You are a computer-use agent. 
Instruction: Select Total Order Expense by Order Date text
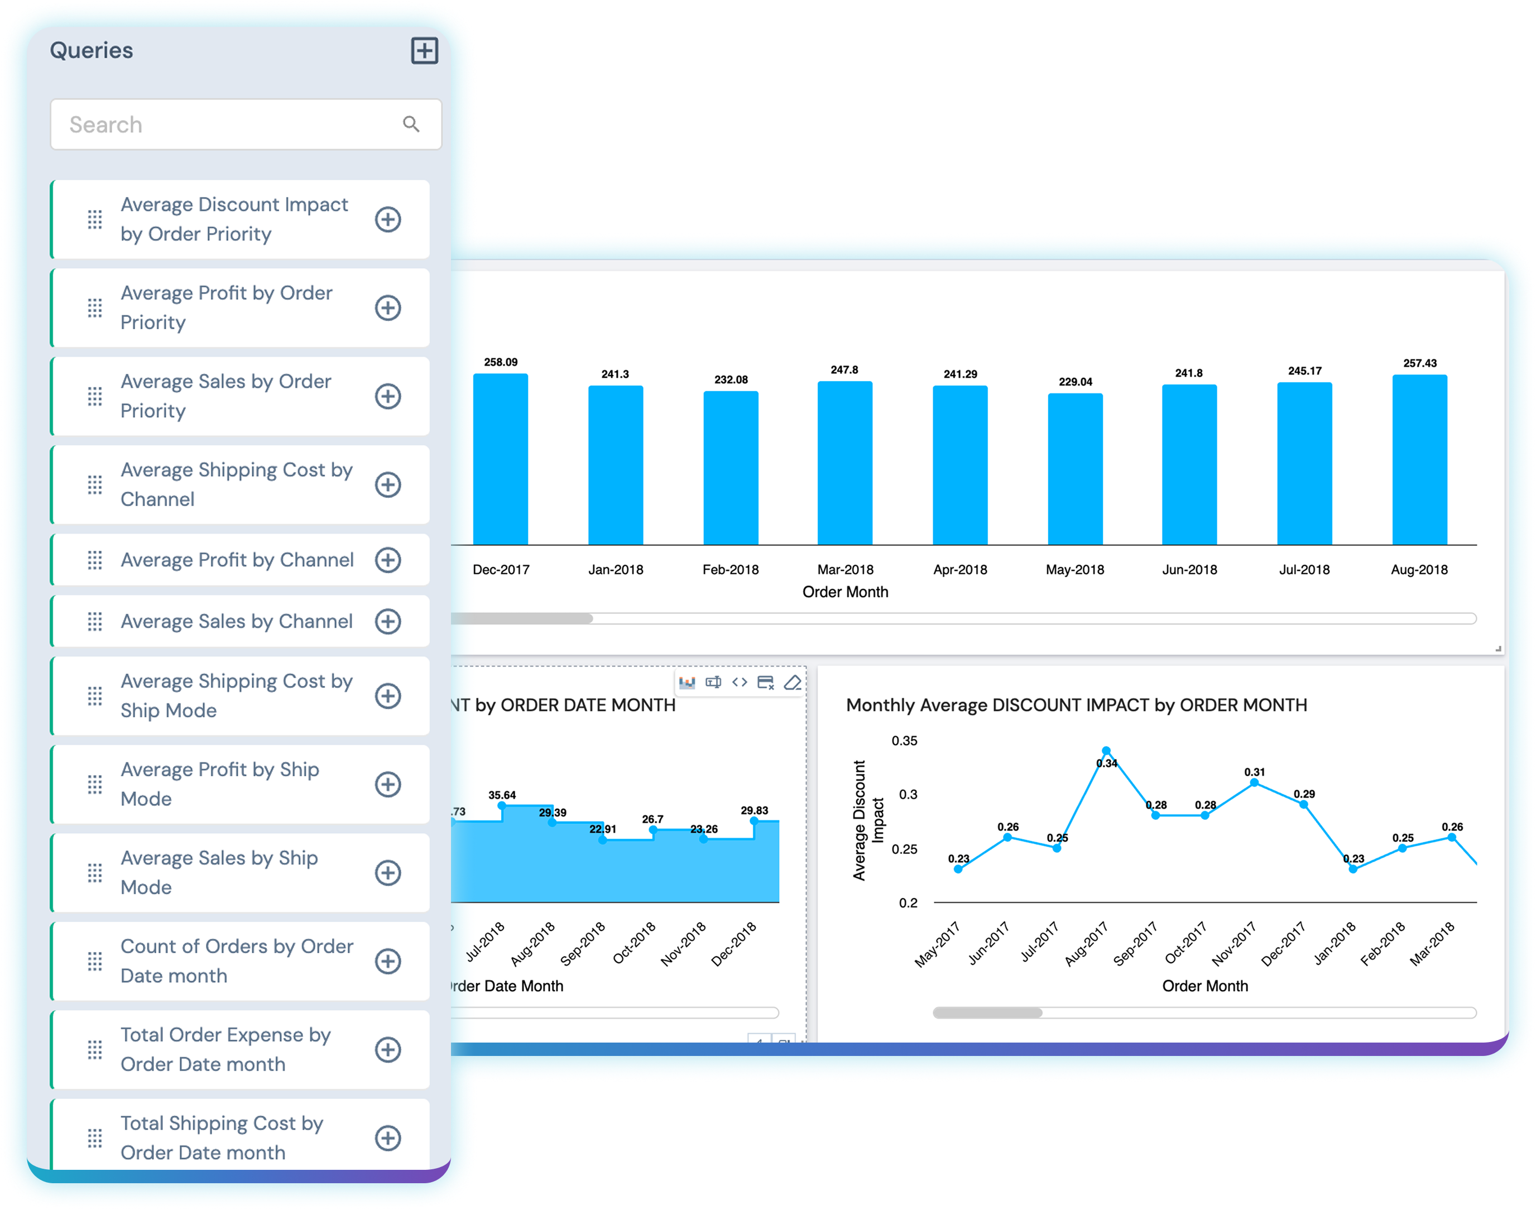tap(225, 1049)
